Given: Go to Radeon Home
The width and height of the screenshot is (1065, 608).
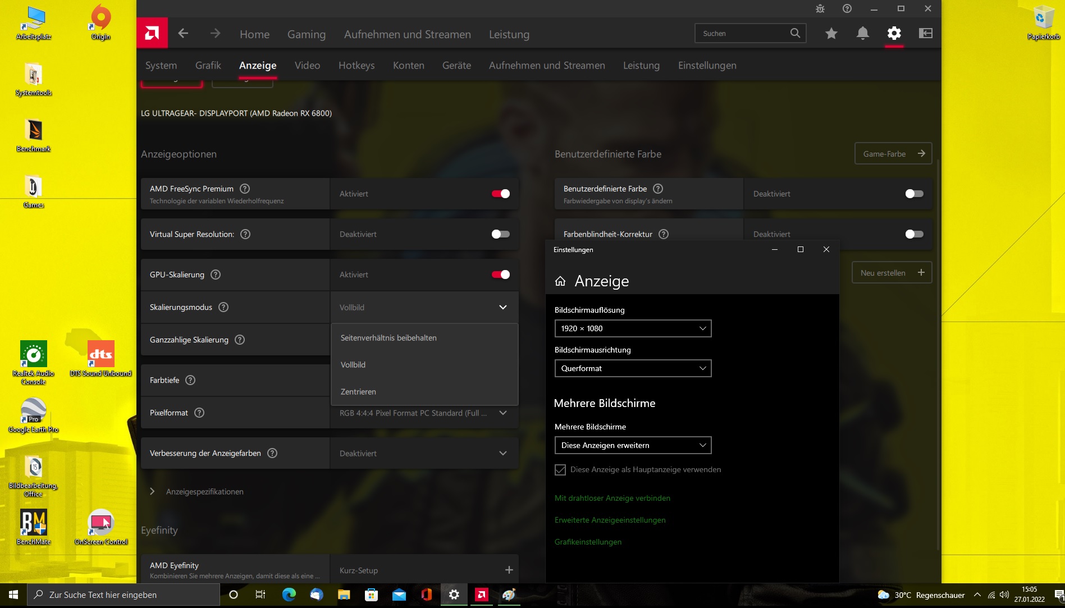Looking at the screenshot, I should pos(254,34).
